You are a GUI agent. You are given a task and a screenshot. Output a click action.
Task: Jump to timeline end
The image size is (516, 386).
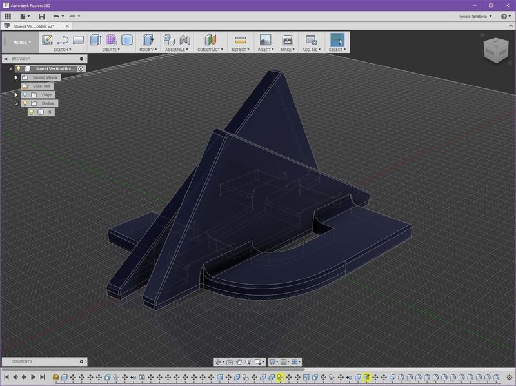click(x=43, y=377)
